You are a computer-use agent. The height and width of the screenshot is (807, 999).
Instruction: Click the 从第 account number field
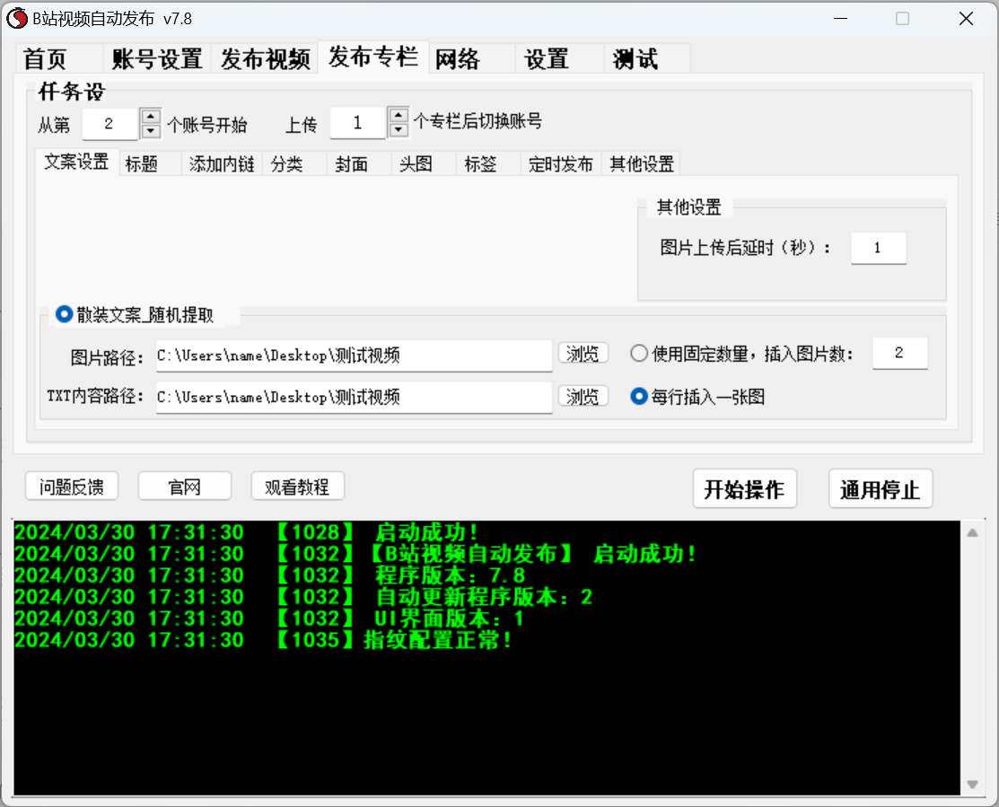point(110,124)
